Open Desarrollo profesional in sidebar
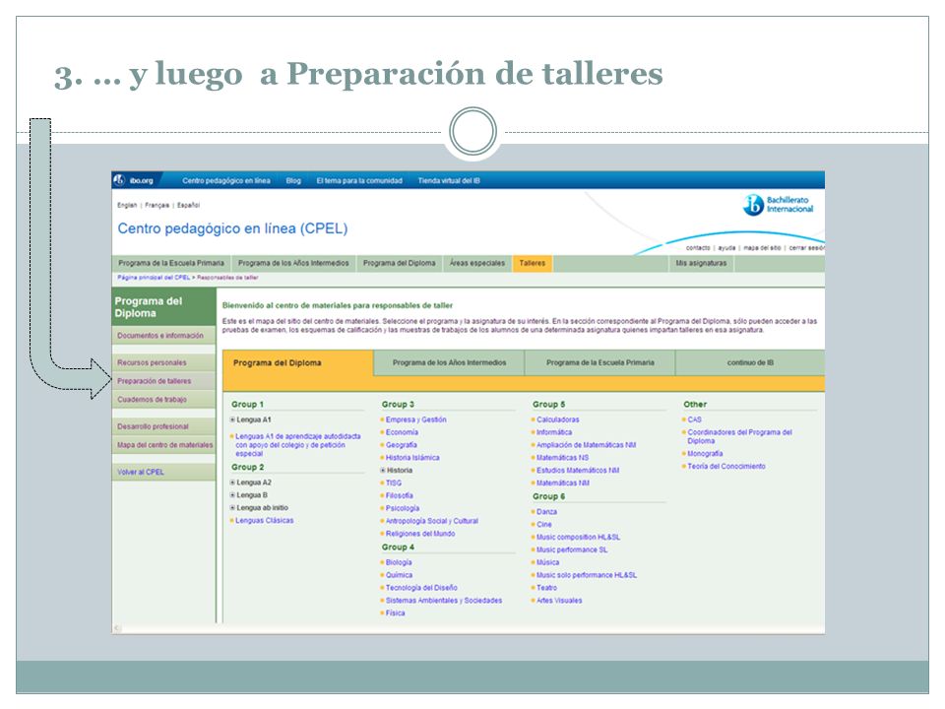Viewport: 945px width, 709px height. pyautogui.click(x=163, y=426)
